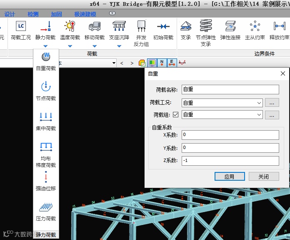Expand 支座沉降 dropdown arrow
The height and width of the screenshot is (240, 290).
tap(119, 46)
